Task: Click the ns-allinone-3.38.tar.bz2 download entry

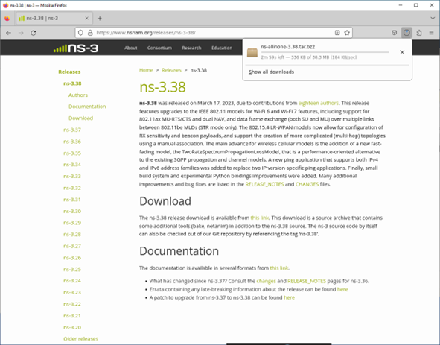Action: coord(320,52)
